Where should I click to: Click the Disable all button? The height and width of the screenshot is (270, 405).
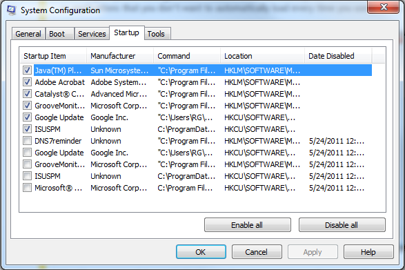(342, 225)
